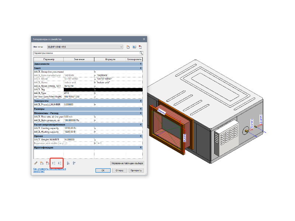Click the Параметры поиска search field
The height and width of the screenshot is (221, 295).
click(x=87, y=53)
